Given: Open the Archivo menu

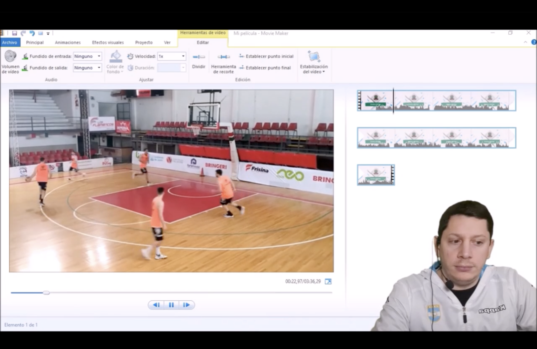Looking at the screenshot, I should [10, 42].
